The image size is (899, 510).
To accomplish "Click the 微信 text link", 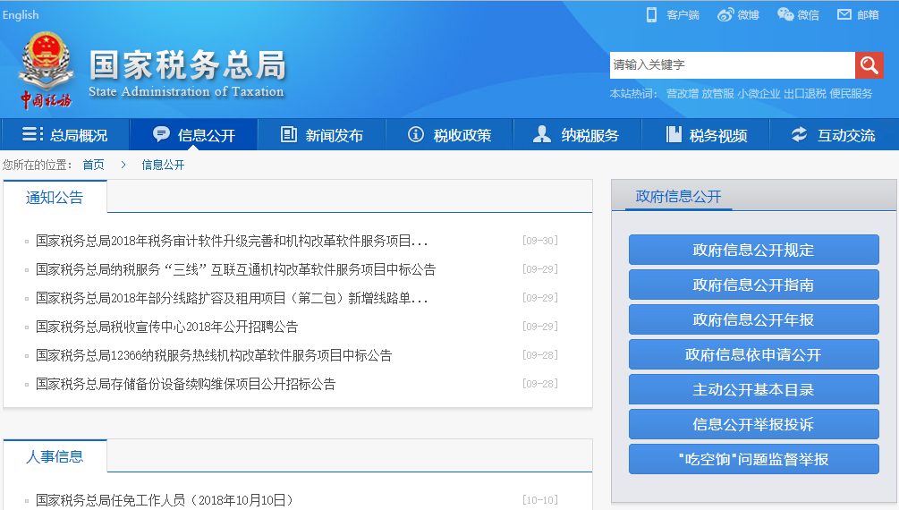I will (x=808, y=15).
